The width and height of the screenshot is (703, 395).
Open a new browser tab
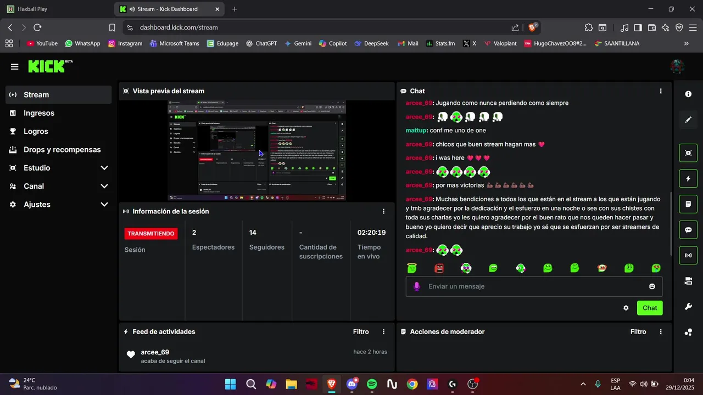click(x=235, y=9)
